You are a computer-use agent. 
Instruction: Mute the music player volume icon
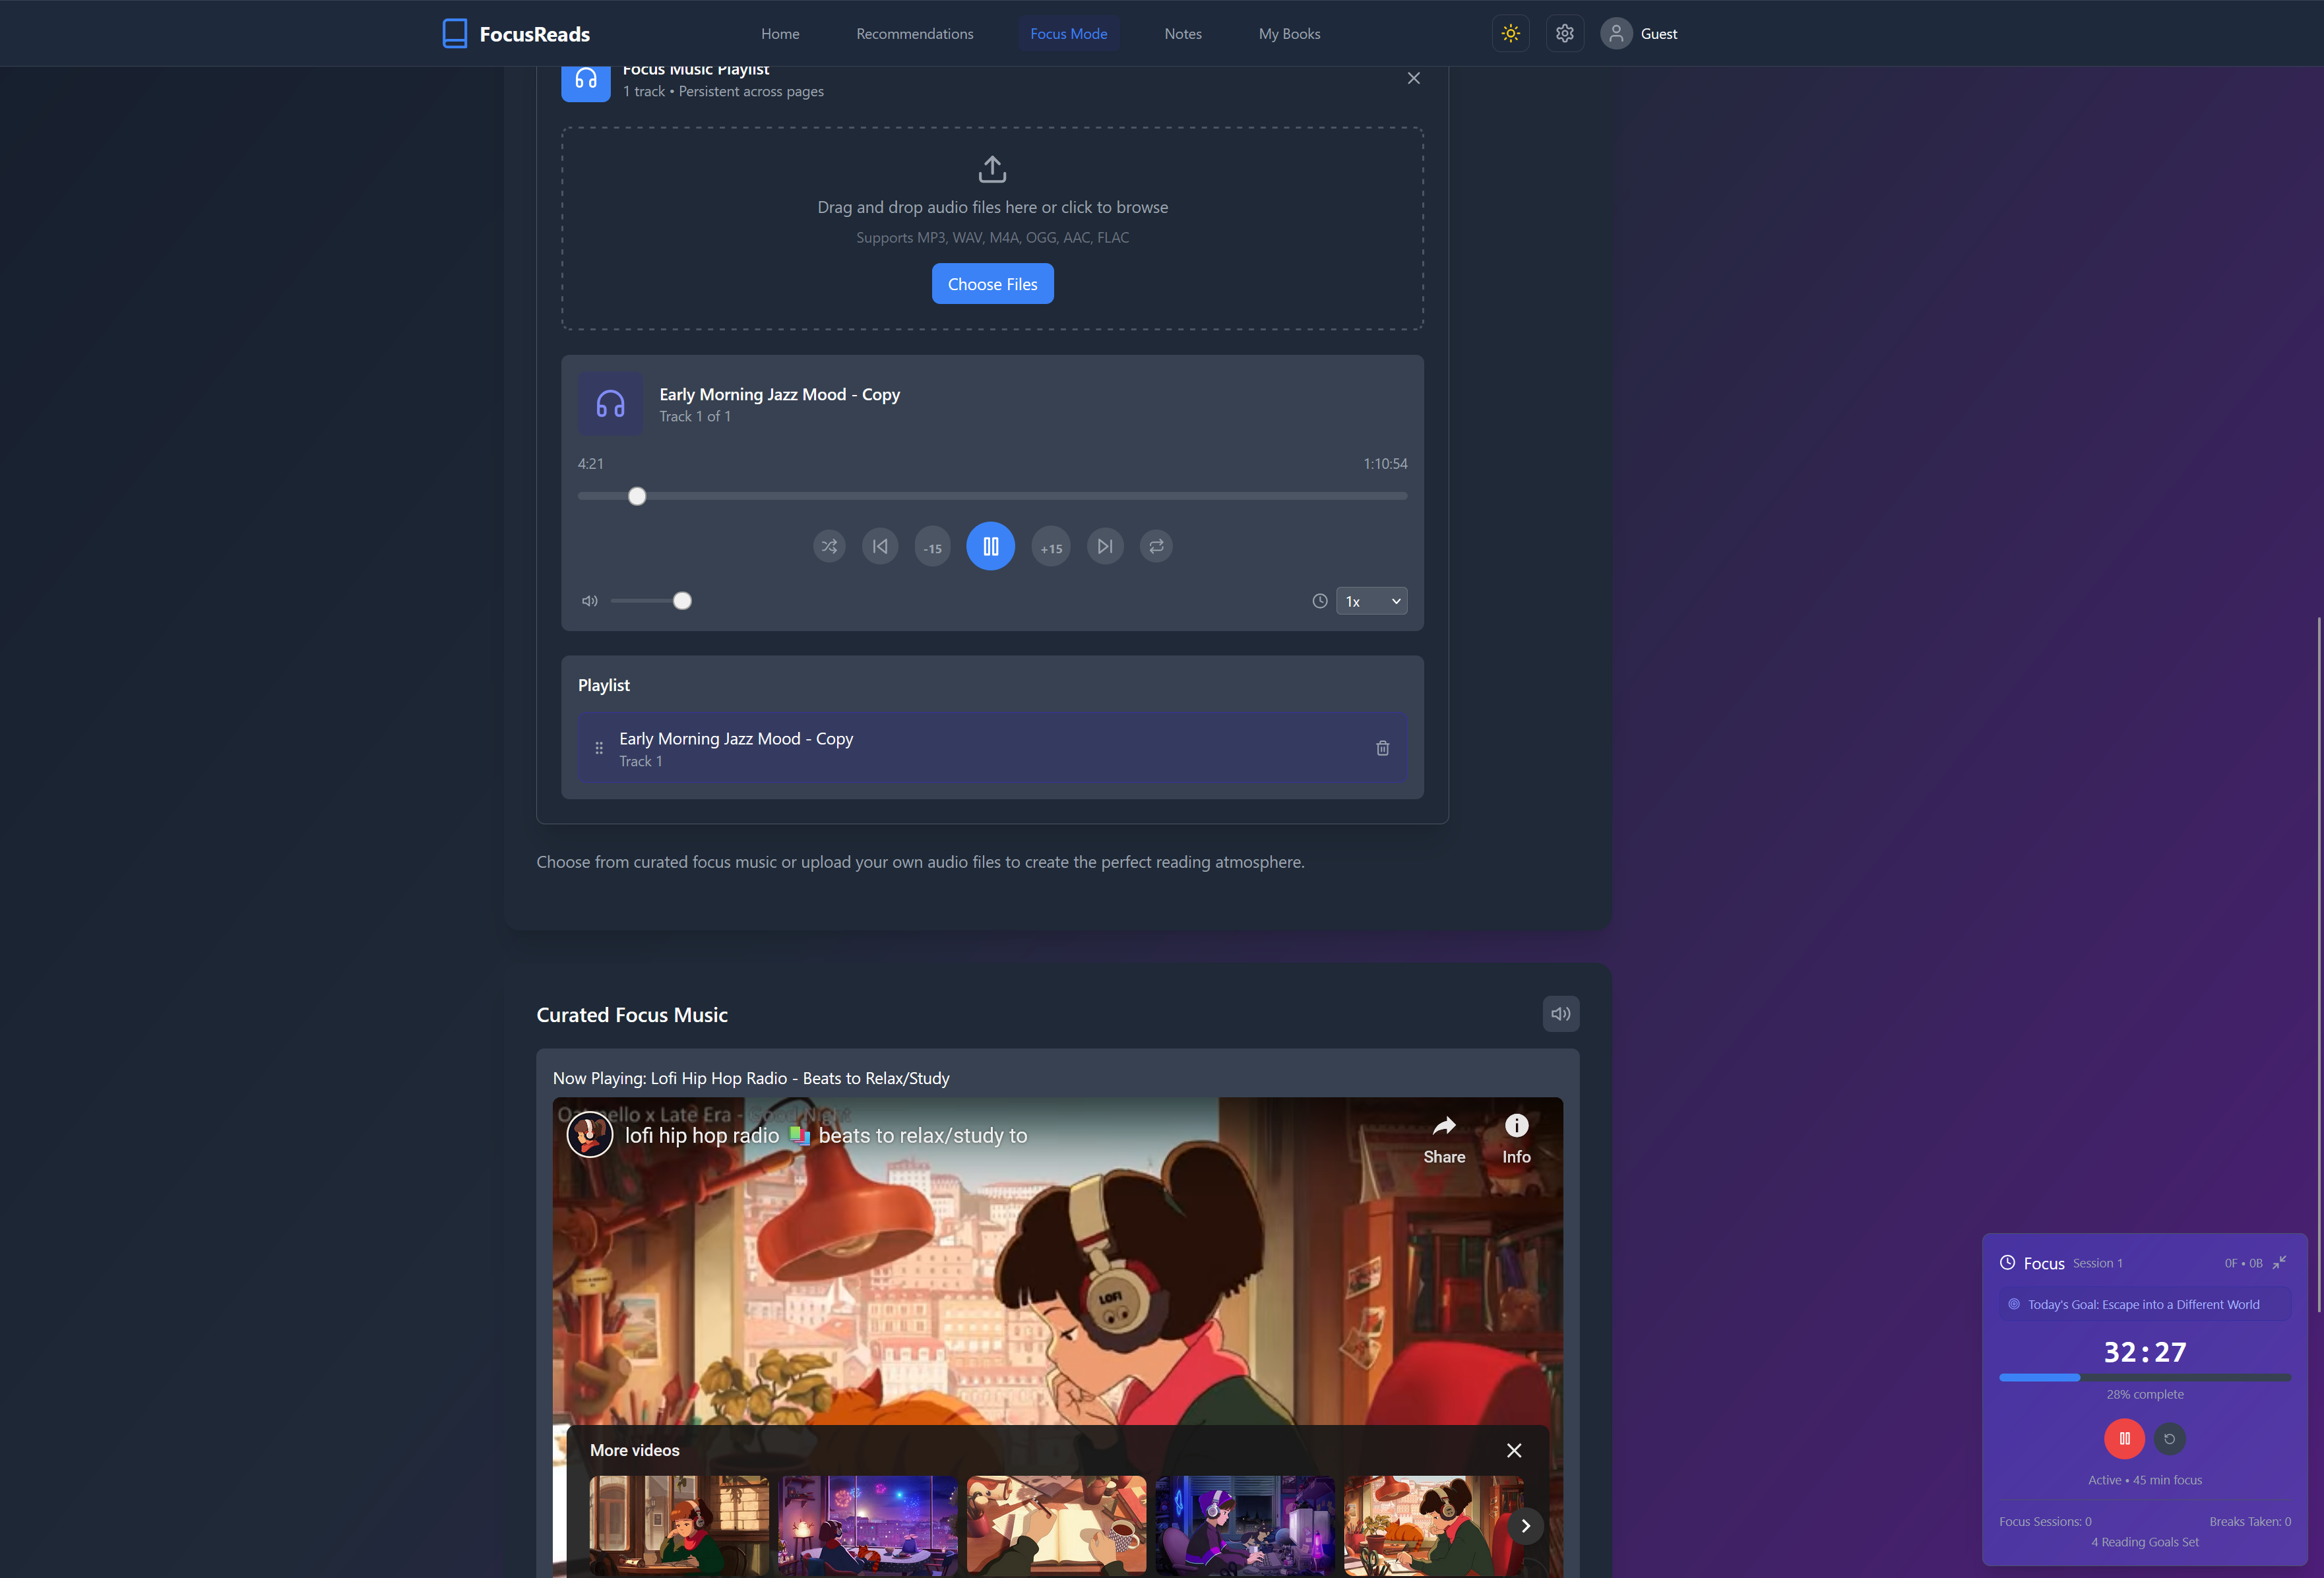pos(590,601)
